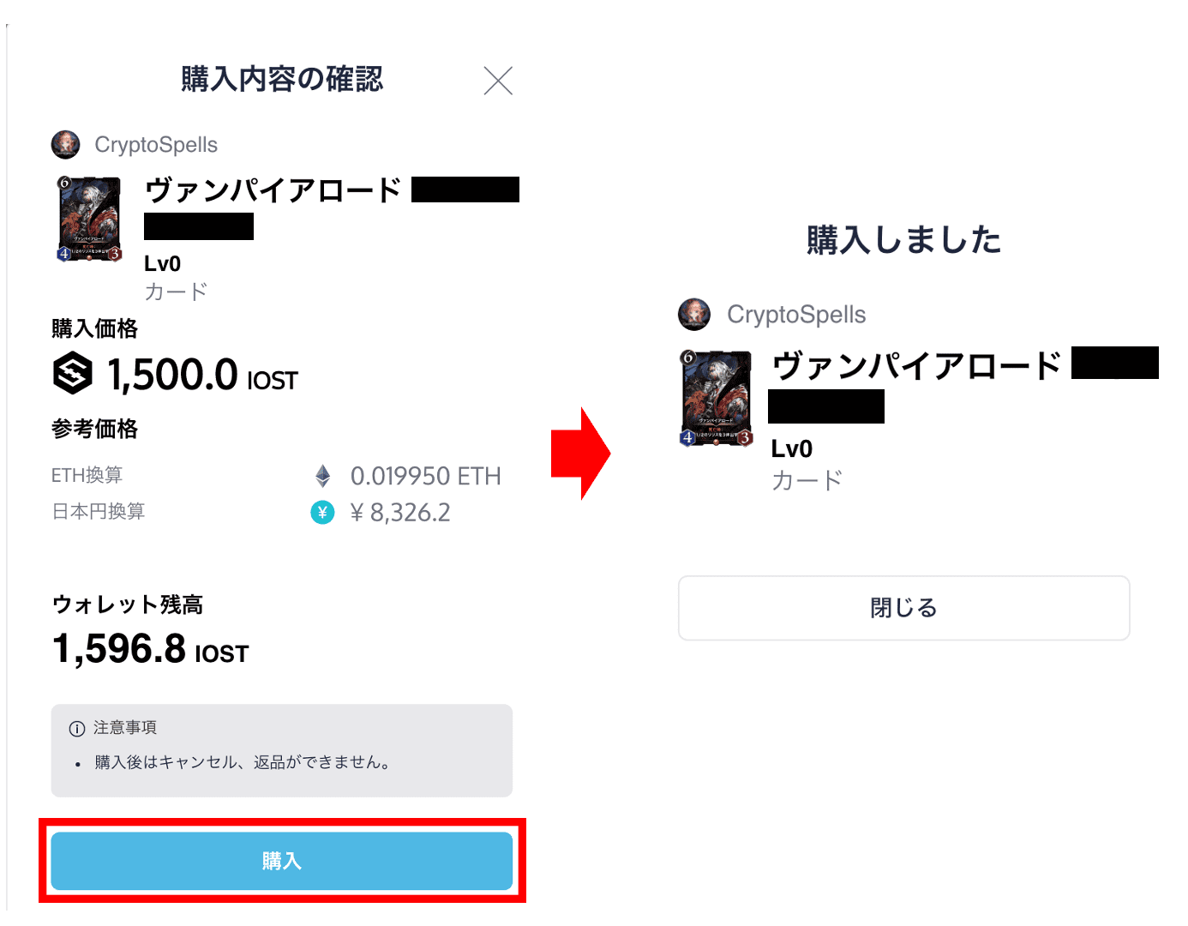Screen dimensions: 1188x926
Task: Select the ウォレット残高 balance of 1,596.8 IOST
Action: tap(150, 649)
